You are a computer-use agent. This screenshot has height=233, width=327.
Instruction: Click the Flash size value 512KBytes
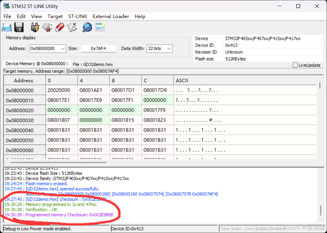pyautogui.click(x=235, y=59)
